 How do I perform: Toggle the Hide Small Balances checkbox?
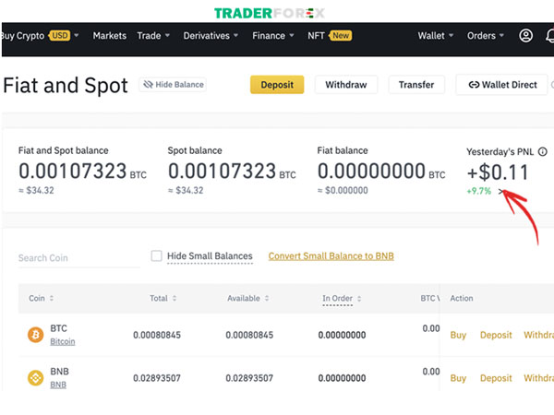coord(156,255)
